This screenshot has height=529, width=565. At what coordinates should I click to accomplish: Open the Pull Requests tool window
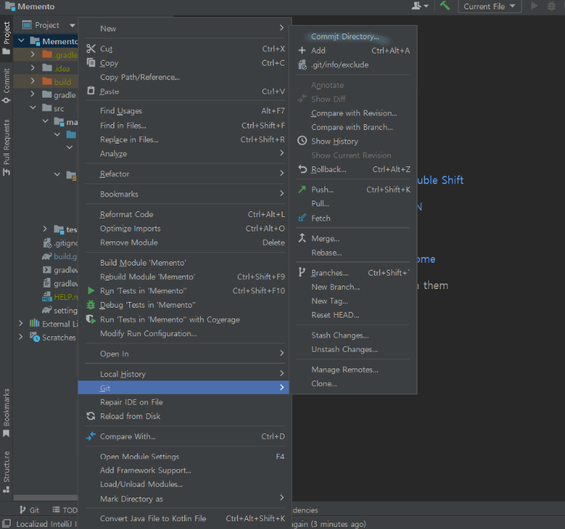(x=6, y=148)
